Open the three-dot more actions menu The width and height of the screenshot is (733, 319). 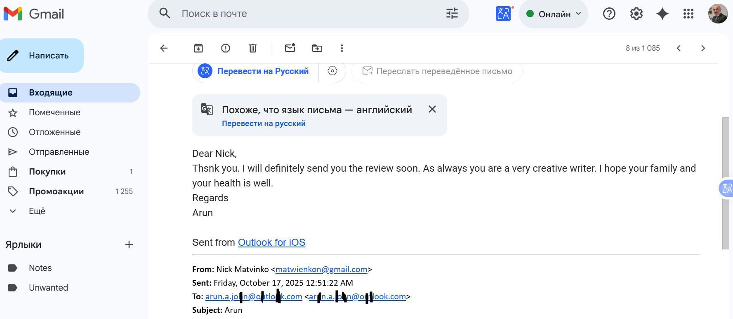point(342,48)
